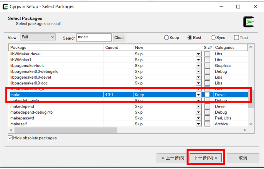The height and width of the screenshot is (169, 264).
Task: Check Src box for makepasswd
Action: click(x=207, y=118)
